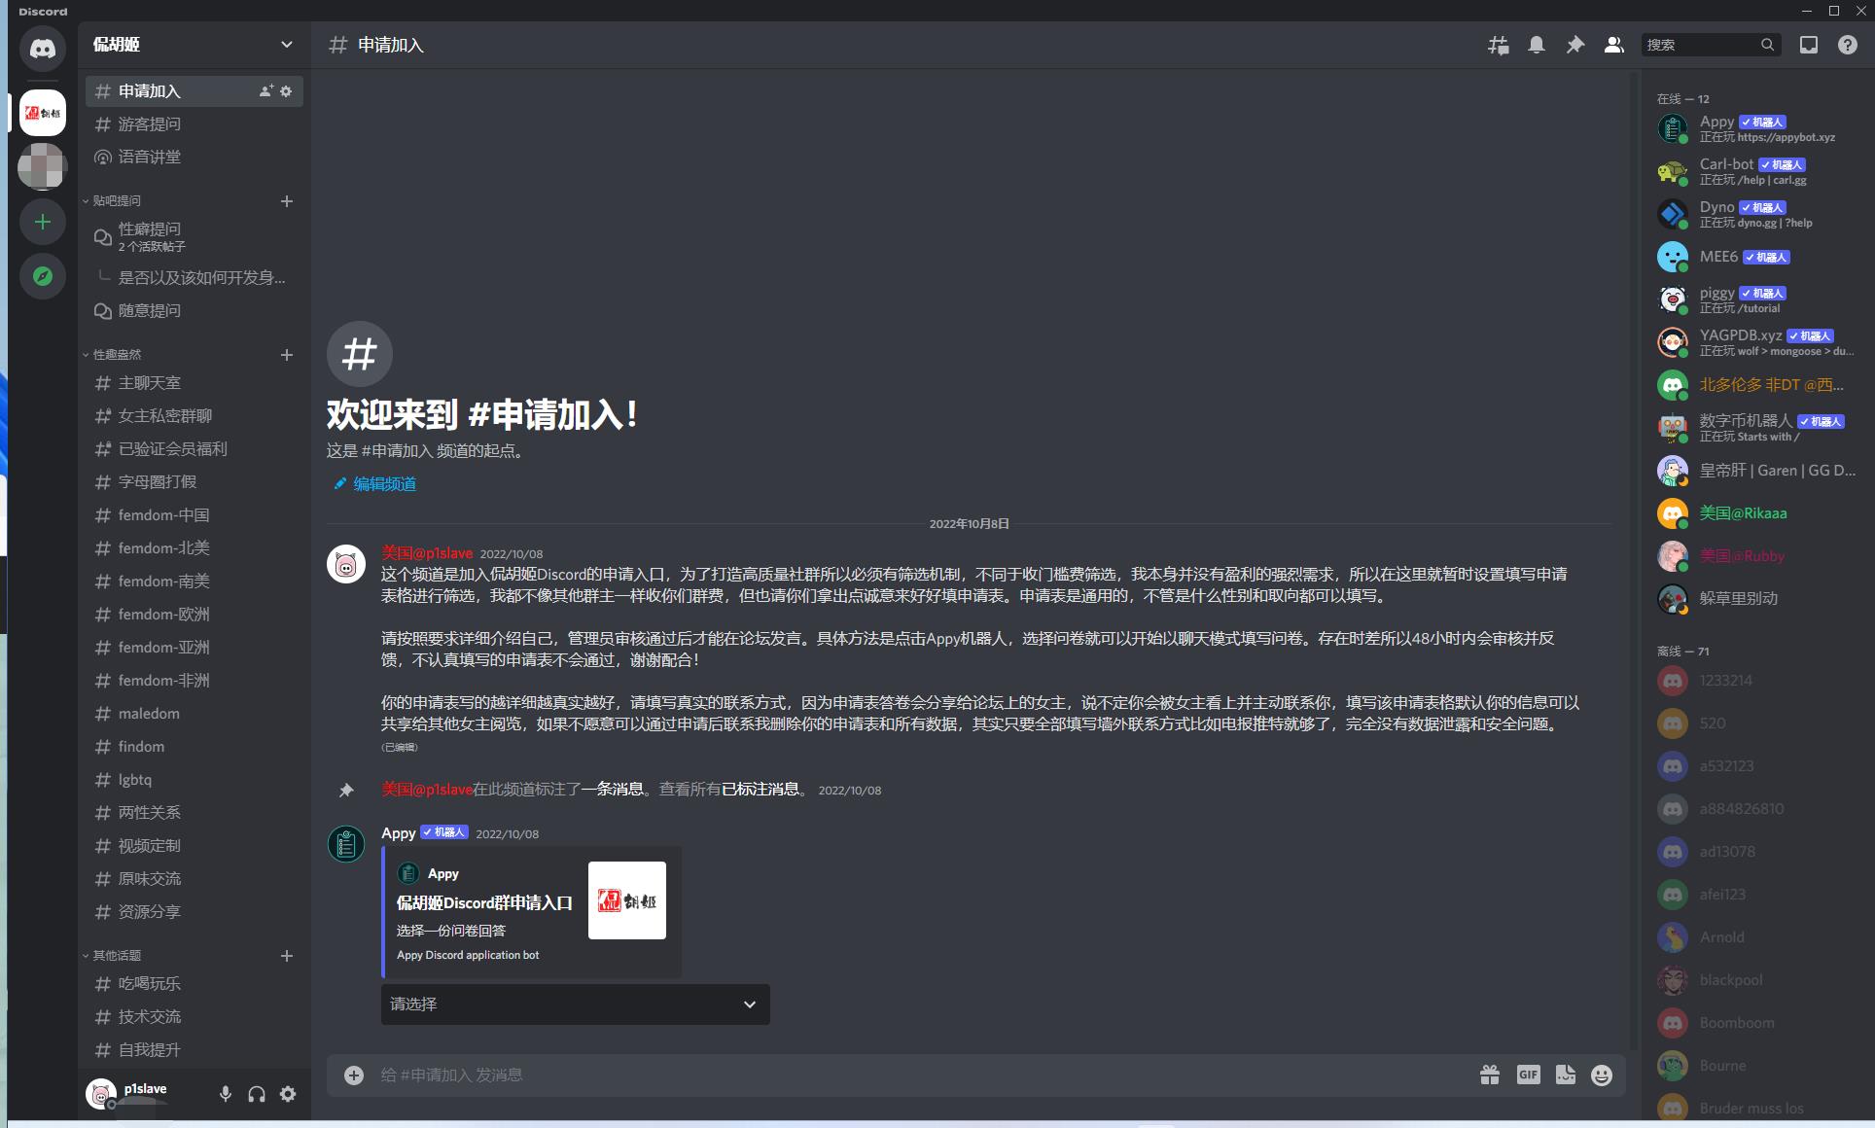Screen dimensions: 1875x1128
Task: Open the 侃胡姬 server dropdown menu
Action: click(x=195, y=45)
